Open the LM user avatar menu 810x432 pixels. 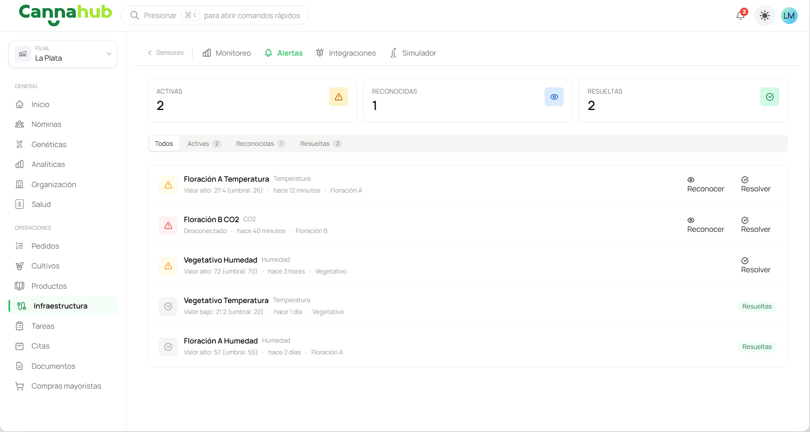(789, 16)
